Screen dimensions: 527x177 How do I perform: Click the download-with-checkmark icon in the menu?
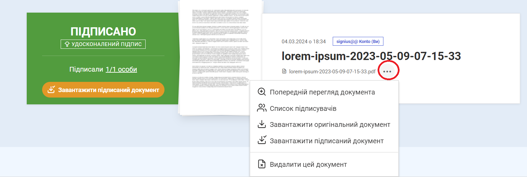tap(262, 141)
